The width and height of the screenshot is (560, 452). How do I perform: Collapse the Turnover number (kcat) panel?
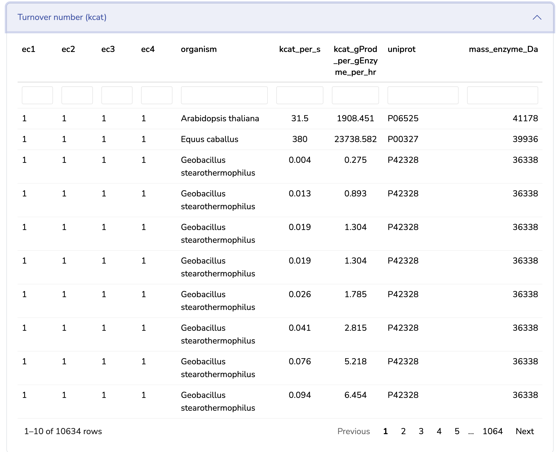pyautogui.click(x=537, y=18)
